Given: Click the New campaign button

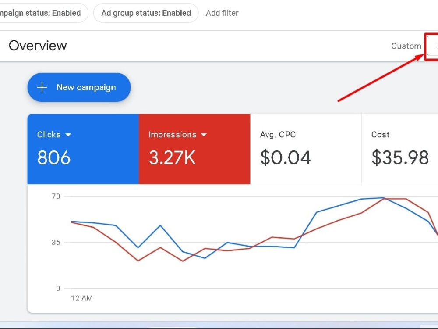Looking at the screenshot, I should tap(79, 87).
